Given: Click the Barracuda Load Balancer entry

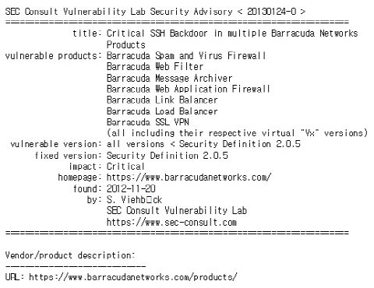Looking at the screenshot, I should (162, 111).
